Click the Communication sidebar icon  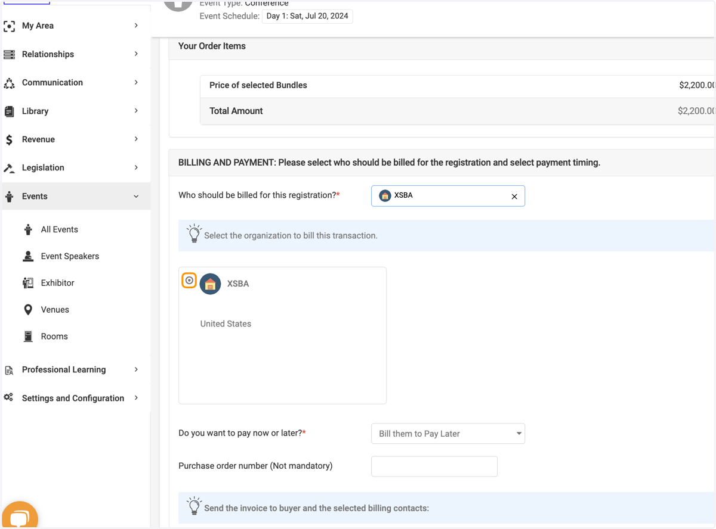click(x=9, y=83)
